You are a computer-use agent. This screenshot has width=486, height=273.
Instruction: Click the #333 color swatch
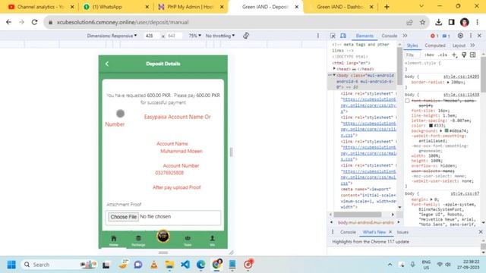pyautogui.click(x=431, y=126)
